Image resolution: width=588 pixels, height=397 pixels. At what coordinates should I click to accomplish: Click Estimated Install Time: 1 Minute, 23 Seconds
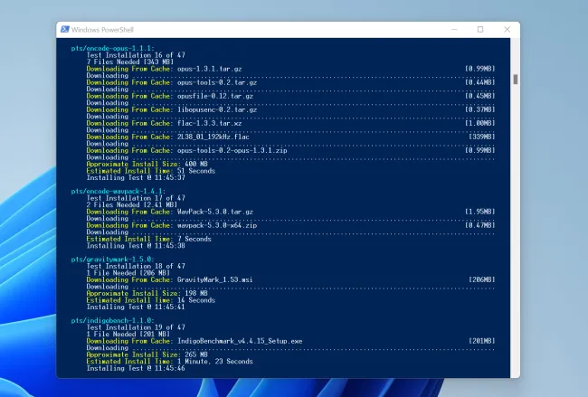(x=170, y=362)
